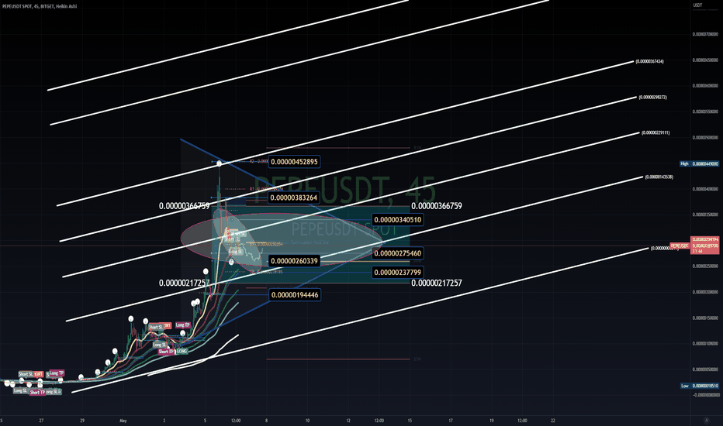This screenshot has height=426, width=723.
Task: Click the left 0.00000366759 range label
Action: tap(184, 206)
